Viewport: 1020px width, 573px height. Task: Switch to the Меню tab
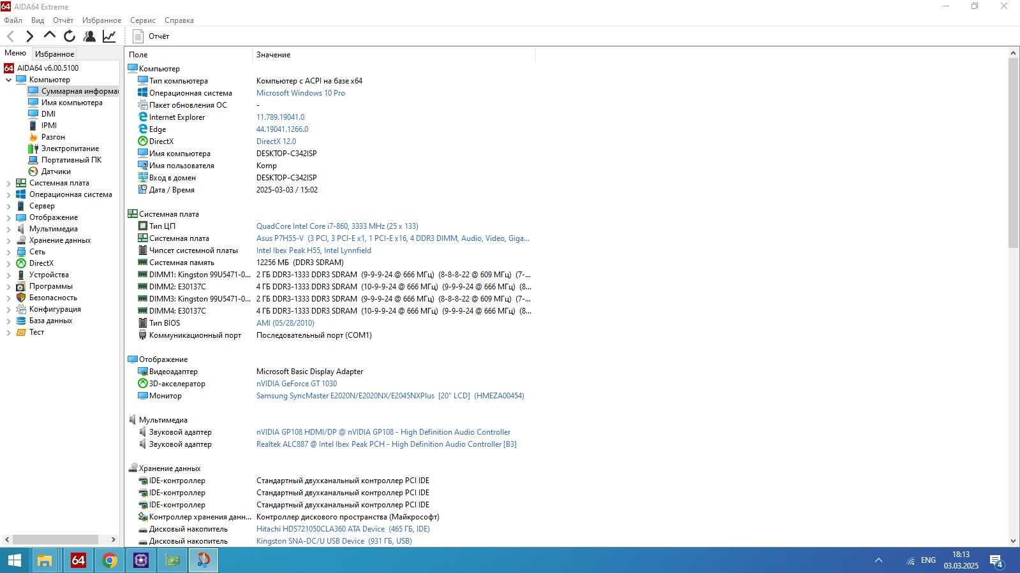(15, 53)
